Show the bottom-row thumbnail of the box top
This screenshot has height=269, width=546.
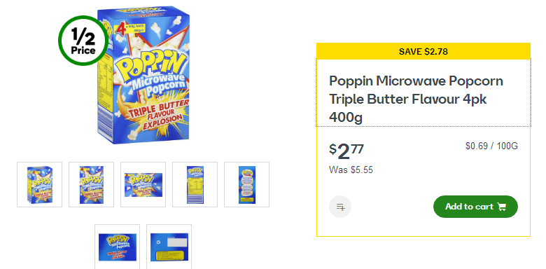pyautogui.click(x=118, y=247)
